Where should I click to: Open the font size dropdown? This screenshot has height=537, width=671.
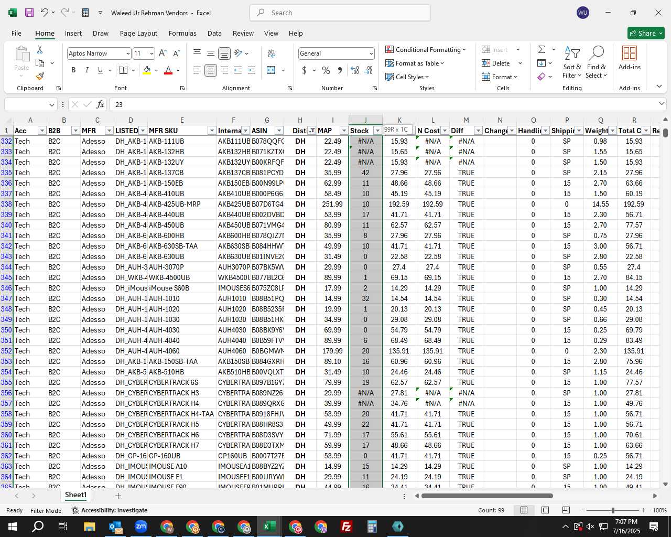151,53
